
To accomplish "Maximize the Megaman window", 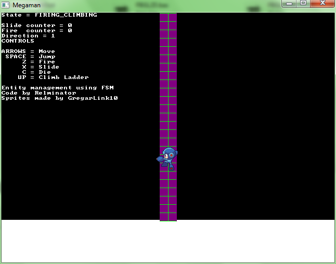I will pos(303,3).
